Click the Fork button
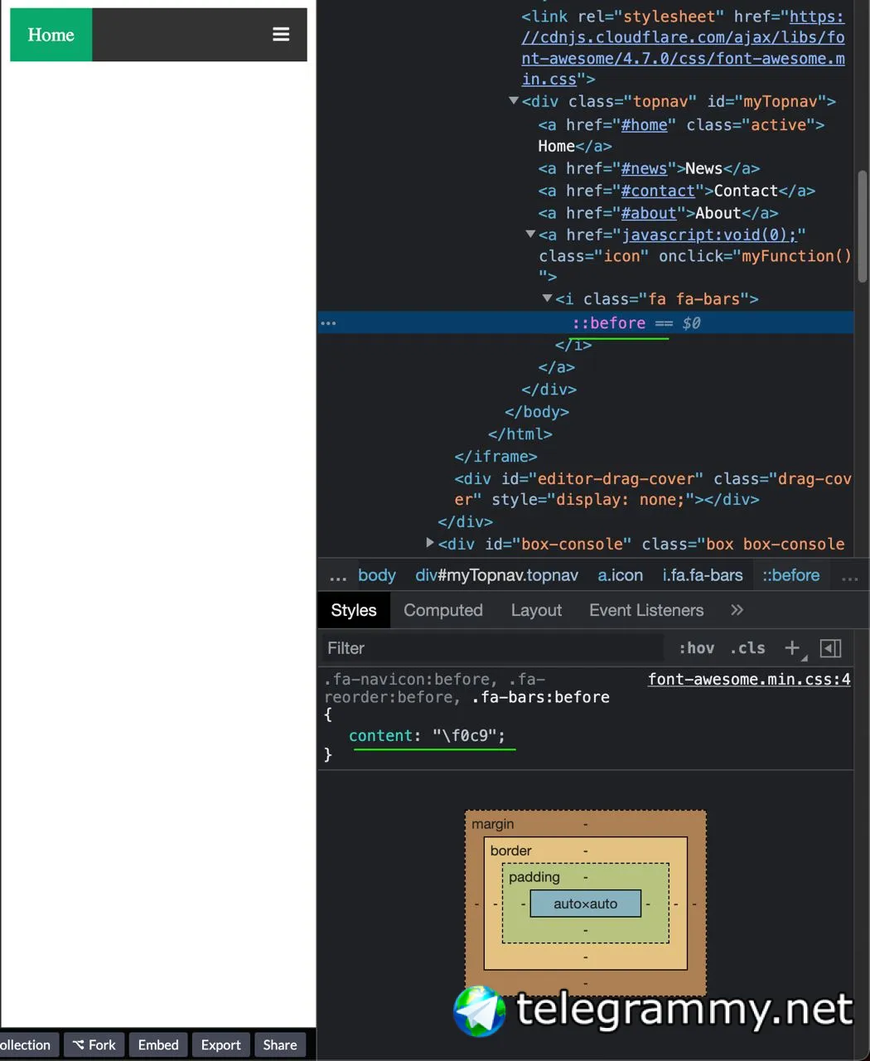 pos(94,1044)
